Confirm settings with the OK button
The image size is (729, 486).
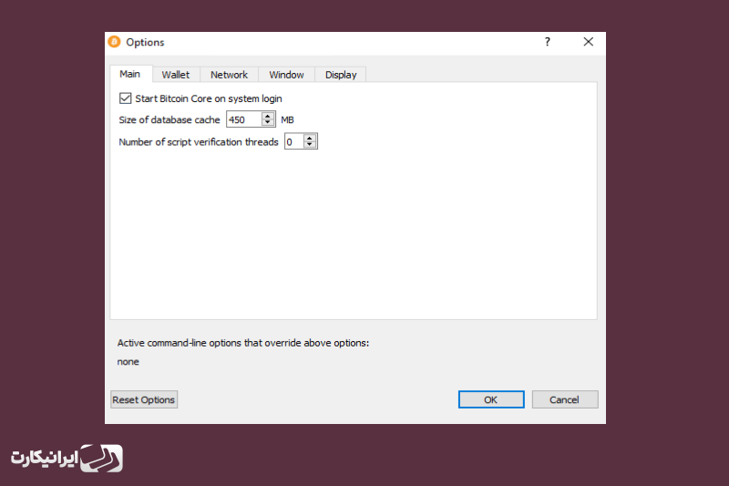[491, 399]
